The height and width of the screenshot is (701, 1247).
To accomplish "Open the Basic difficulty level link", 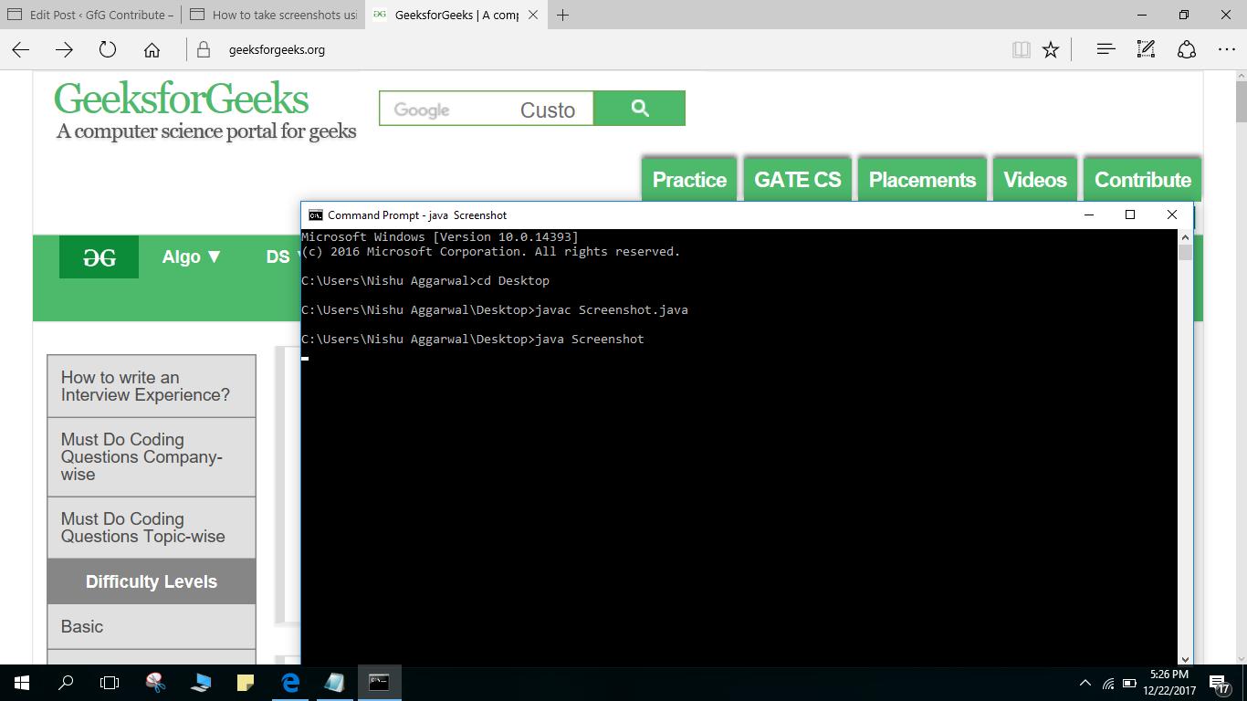I will click(x=152, y=627).
